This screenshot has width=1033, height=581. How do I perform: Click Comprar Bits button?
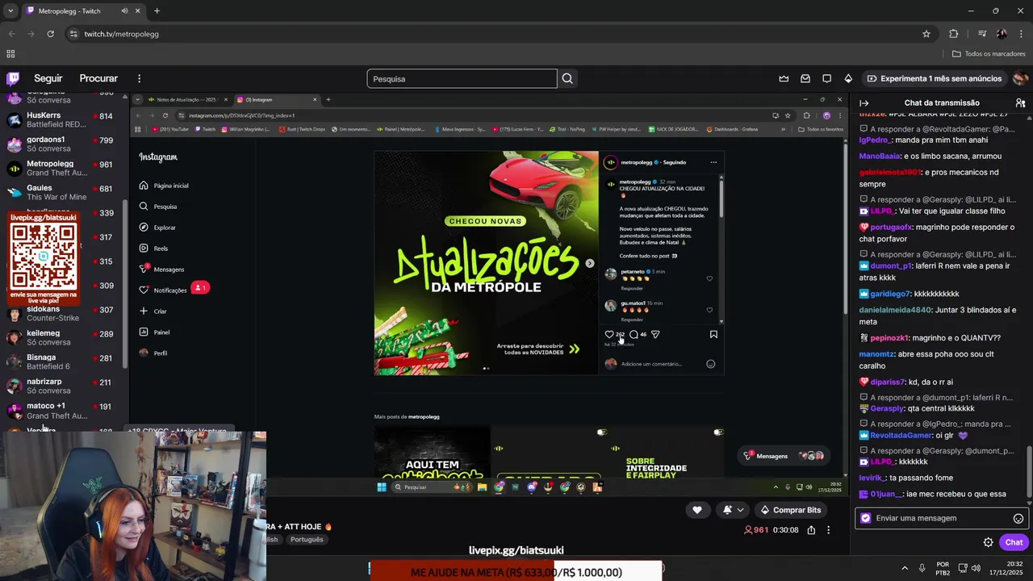point(790,510)
